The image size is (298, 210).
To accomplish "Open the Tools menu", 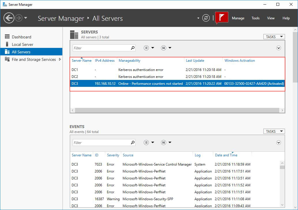I will pos(255,18).
